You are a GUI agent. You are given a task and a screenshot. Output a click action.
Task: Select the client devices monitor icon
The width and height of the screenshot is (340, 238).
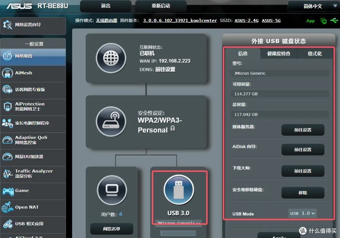(x=112, y=190)
